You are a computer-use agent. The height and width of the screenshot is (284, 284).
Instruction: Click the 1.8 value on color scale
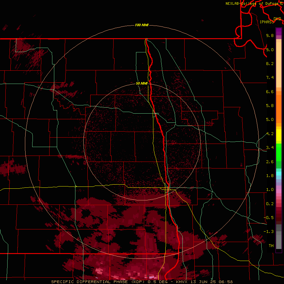pos(270,176)
